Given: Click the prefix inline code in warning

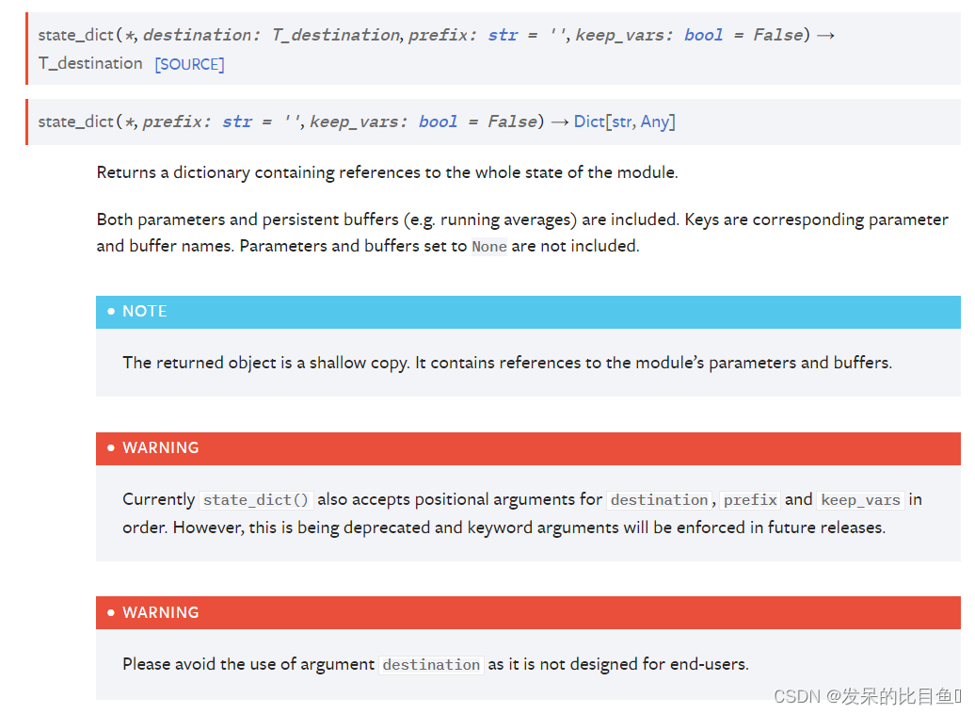Looking at the screenshot, I should [x=750, y=500].
